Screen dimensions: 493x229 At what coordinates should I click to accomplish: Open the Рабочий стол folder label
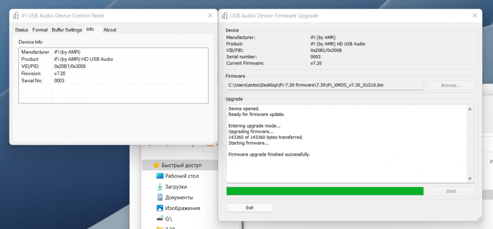click(182, 176)
